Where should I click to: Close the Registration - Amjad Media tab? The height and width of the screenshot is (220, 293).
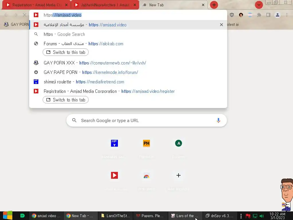(66, 5)
